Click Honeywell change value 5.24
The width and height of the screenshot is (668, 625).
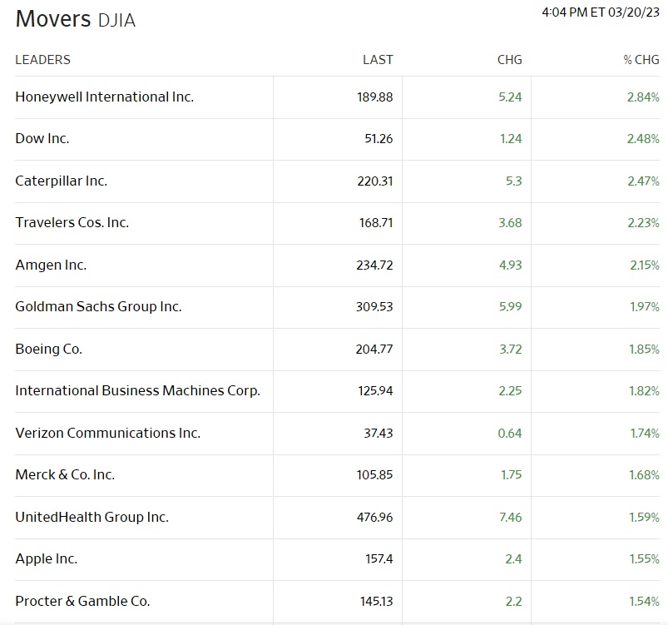coord(511,97)
